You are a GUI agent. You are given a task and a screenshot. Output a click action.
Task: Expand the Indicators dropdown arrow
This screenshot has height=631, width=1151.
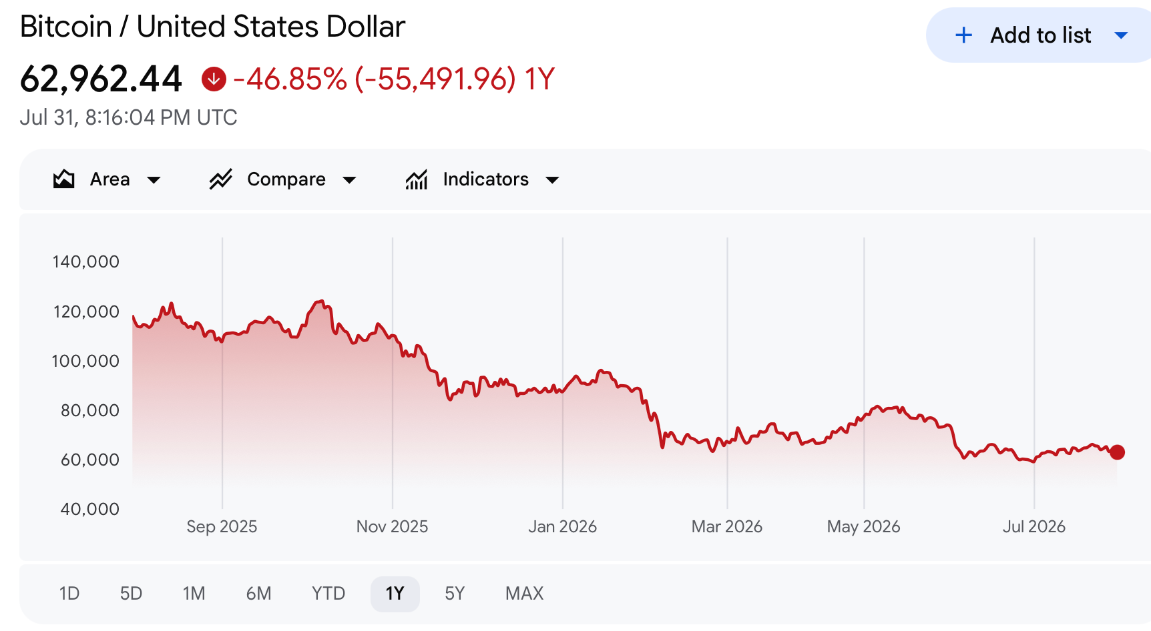pos(552,180)
